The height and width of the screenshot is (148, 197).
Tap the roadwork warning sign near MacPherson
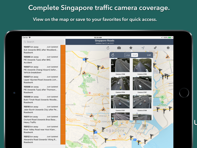167,56
